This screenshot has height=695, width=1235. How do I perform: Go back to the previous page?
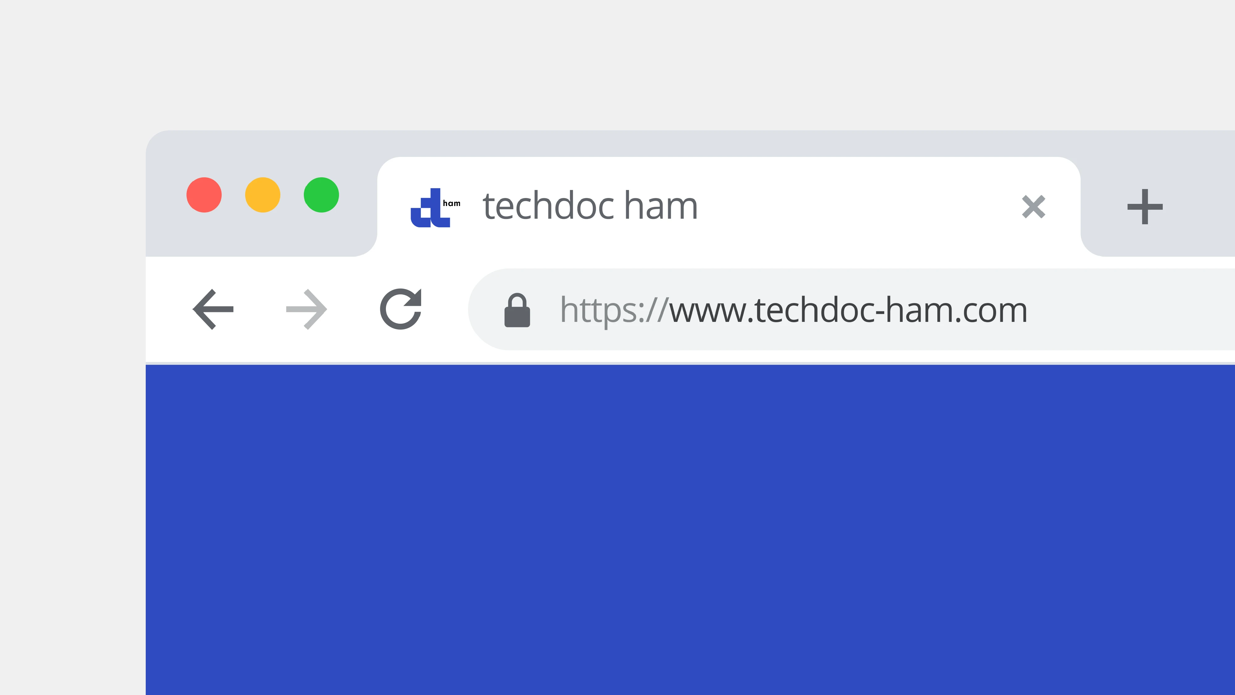point(213,310)
